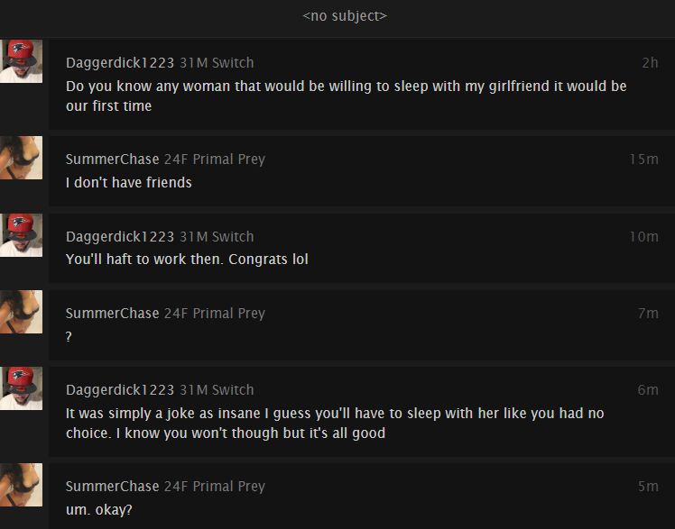
Task: Click SummerChase avatar beside the "?" message
Action: [x=21, y=312]
